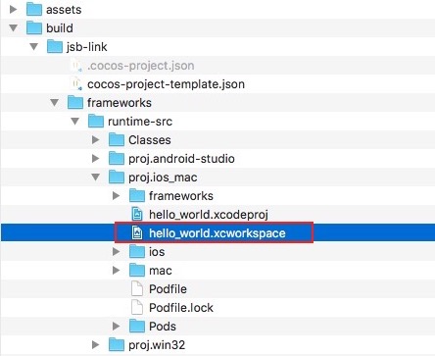Click the Podfile document icon
The height and width of the screenshot is (356, 435).
[x=137, y=288]
